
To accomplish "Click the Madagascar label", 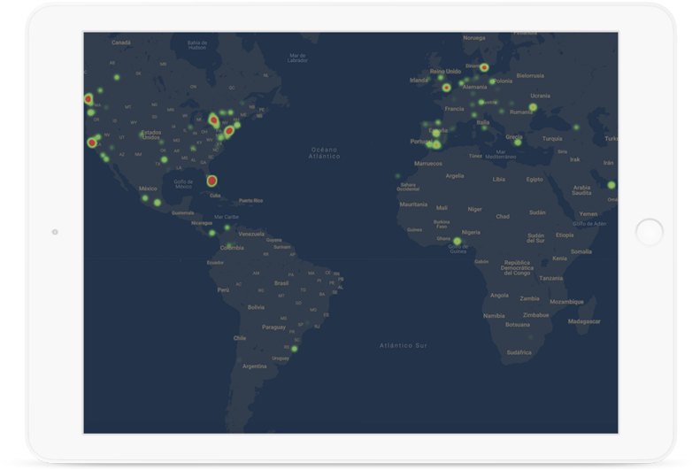I will click(x=584, y=321).
